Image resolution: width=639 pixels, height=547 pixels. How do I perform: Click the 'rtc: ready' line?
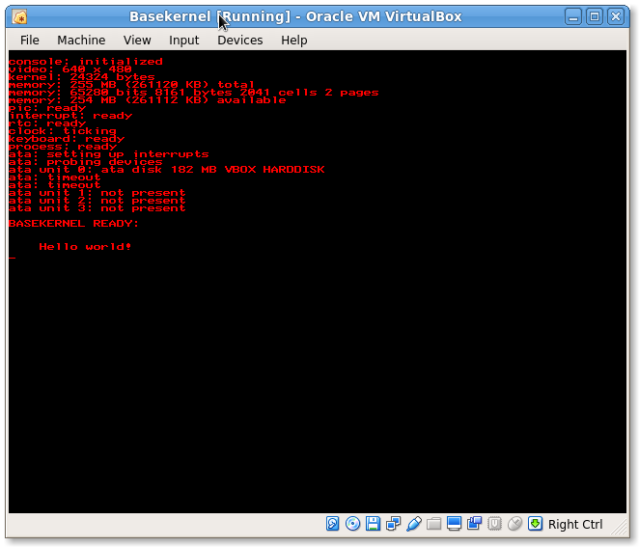tap(47, 123)
